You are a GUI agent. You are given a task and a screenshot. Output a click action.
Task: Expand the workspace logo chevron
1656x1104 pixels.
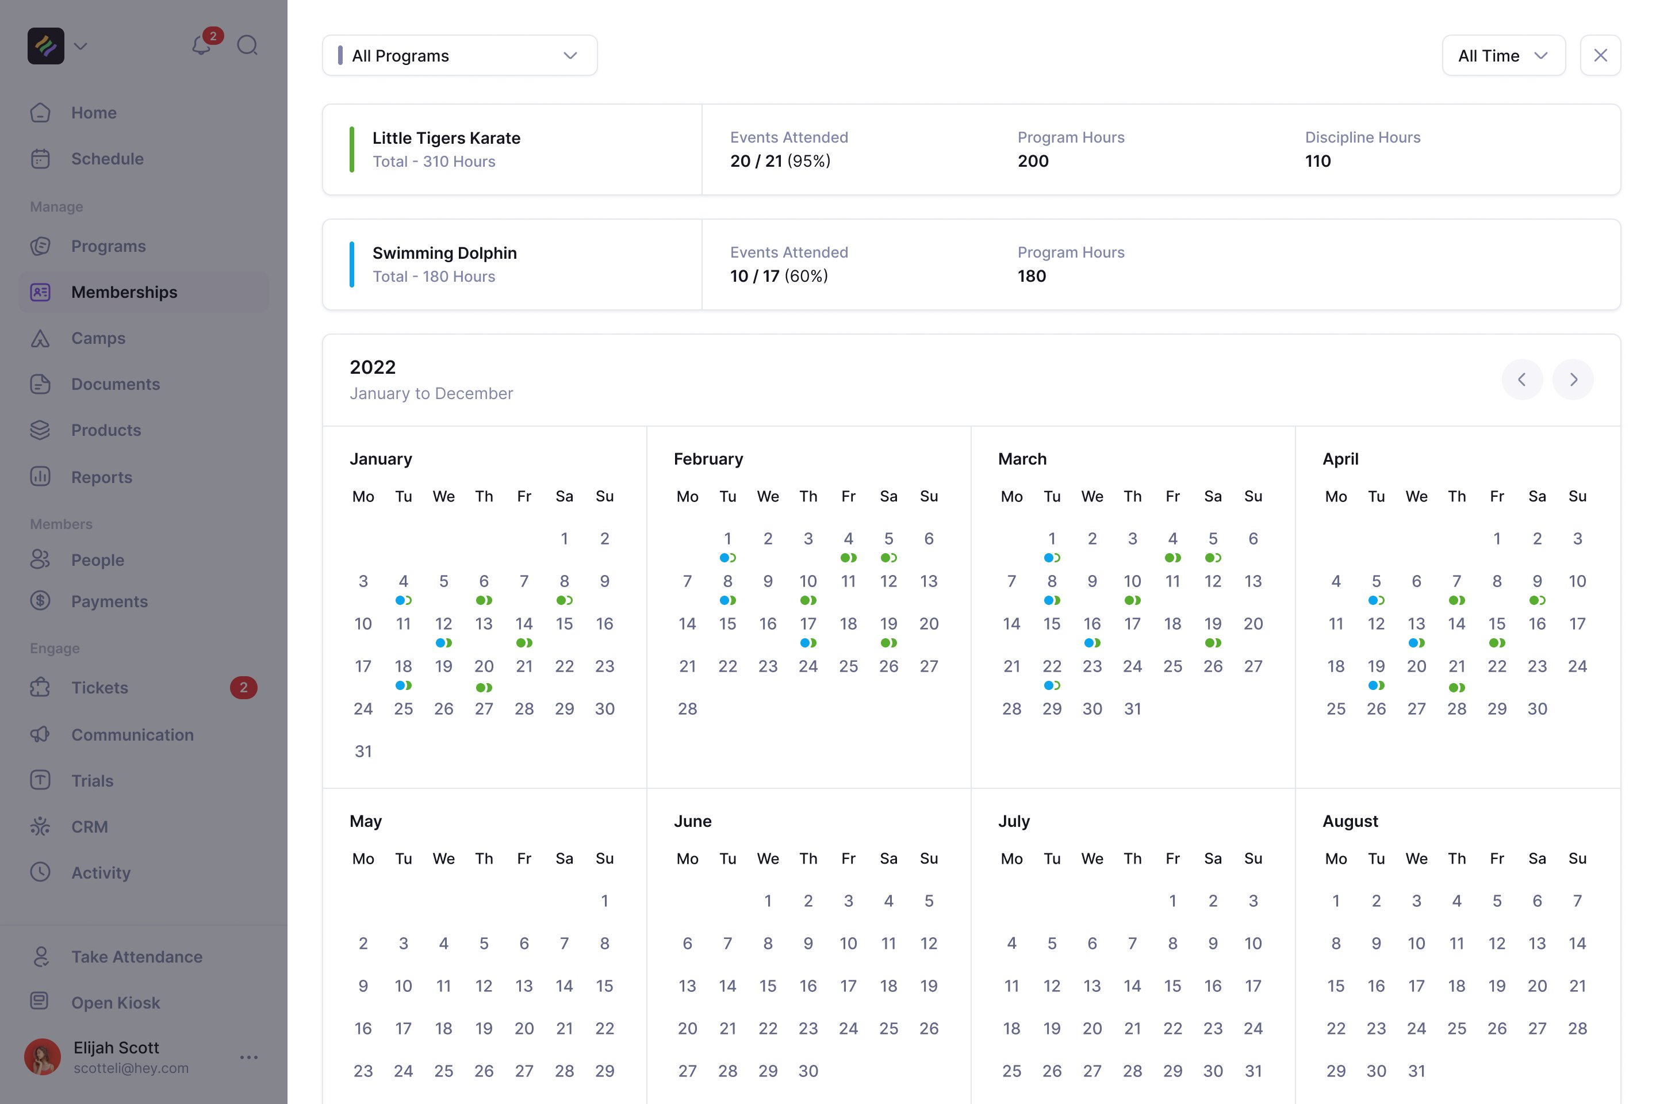(x=81, y=47)
